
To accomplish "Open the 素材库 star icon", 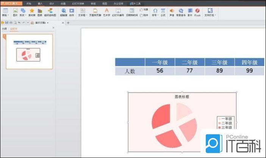I will tap(32, 12).
